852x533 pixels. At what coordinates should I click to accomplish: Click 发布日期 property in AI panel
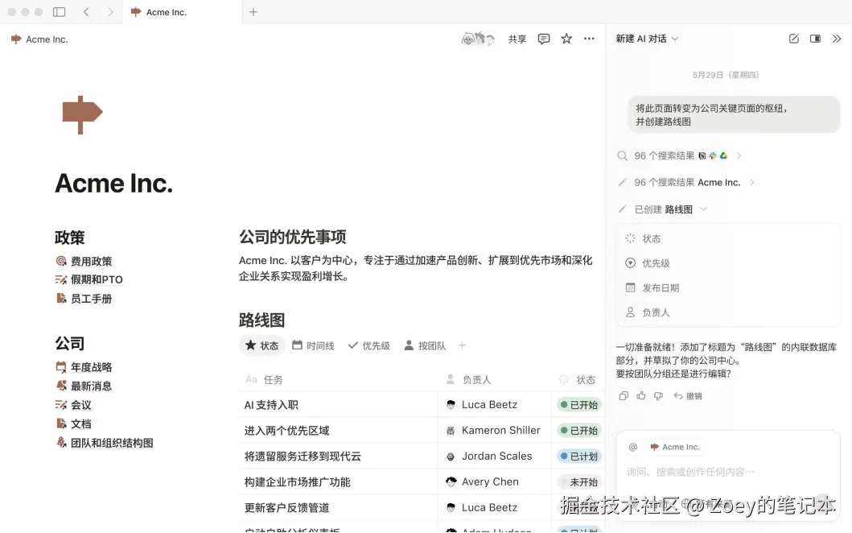click(652, 287)
